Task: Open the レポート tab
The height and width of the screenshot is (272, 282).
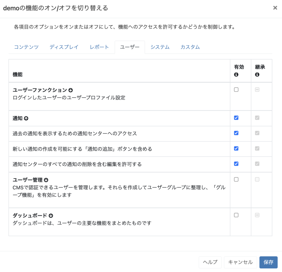Action: (99, 47)
